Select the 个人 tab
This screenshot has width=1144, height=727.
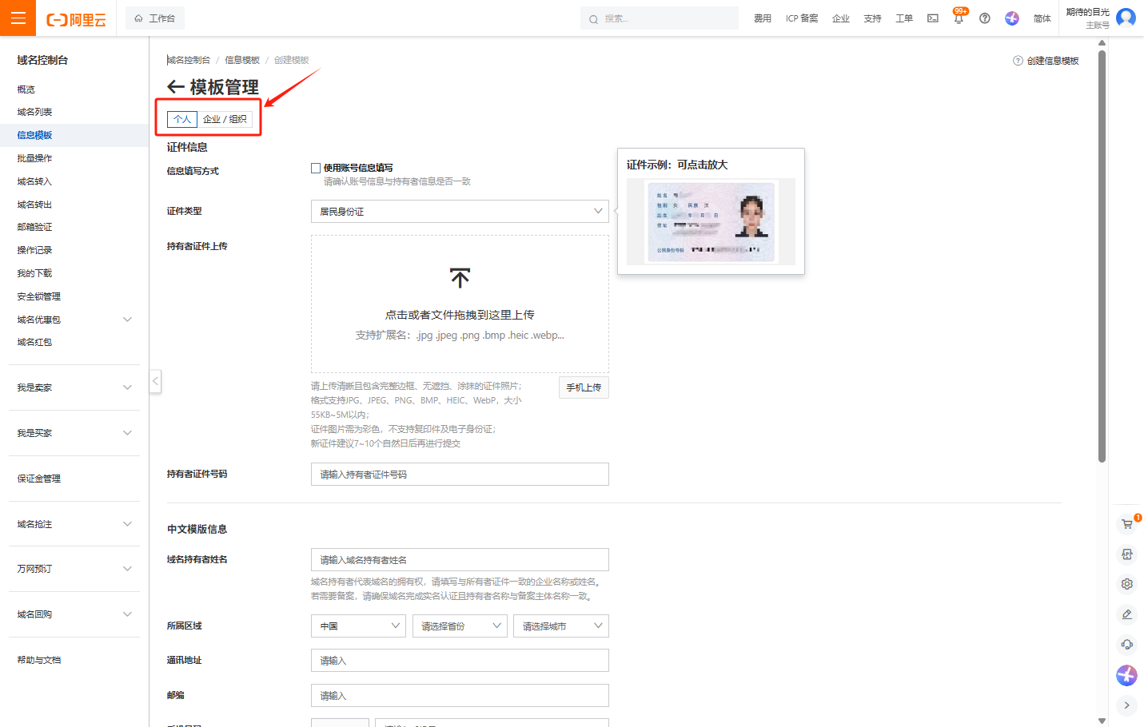click(182, 119)
